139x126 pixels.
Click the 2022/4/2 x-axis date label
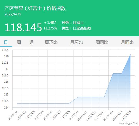[x=13, y=115]
